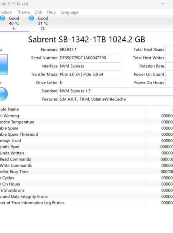Select the Data Units Read row
This screenshot has height=234, width=173.
point(86,147)
